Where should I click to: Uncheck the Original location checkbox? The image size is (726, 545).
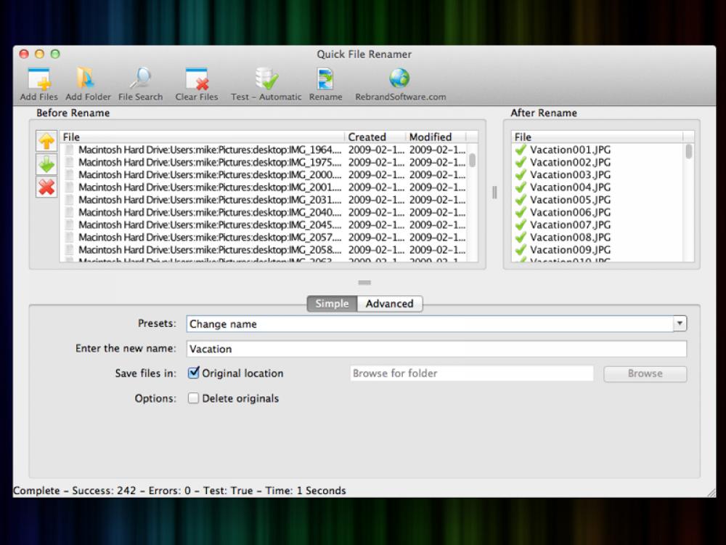193,373
